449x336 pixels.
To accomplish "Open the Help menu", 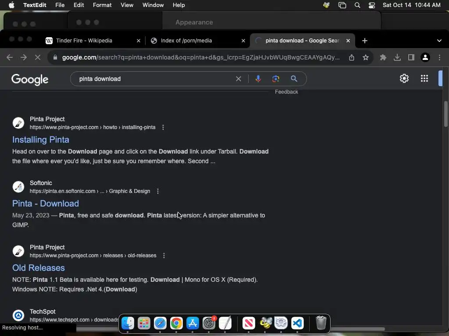I will 179,5.
